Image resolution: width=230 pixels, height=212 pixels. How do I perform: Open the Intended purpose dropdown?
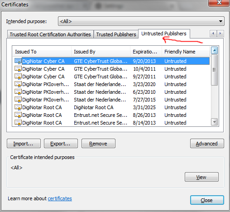[x=141, y=21]
